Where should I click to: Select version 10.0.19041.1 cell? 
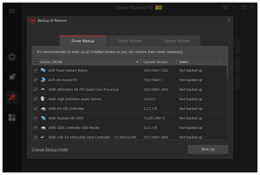point(153,80)
